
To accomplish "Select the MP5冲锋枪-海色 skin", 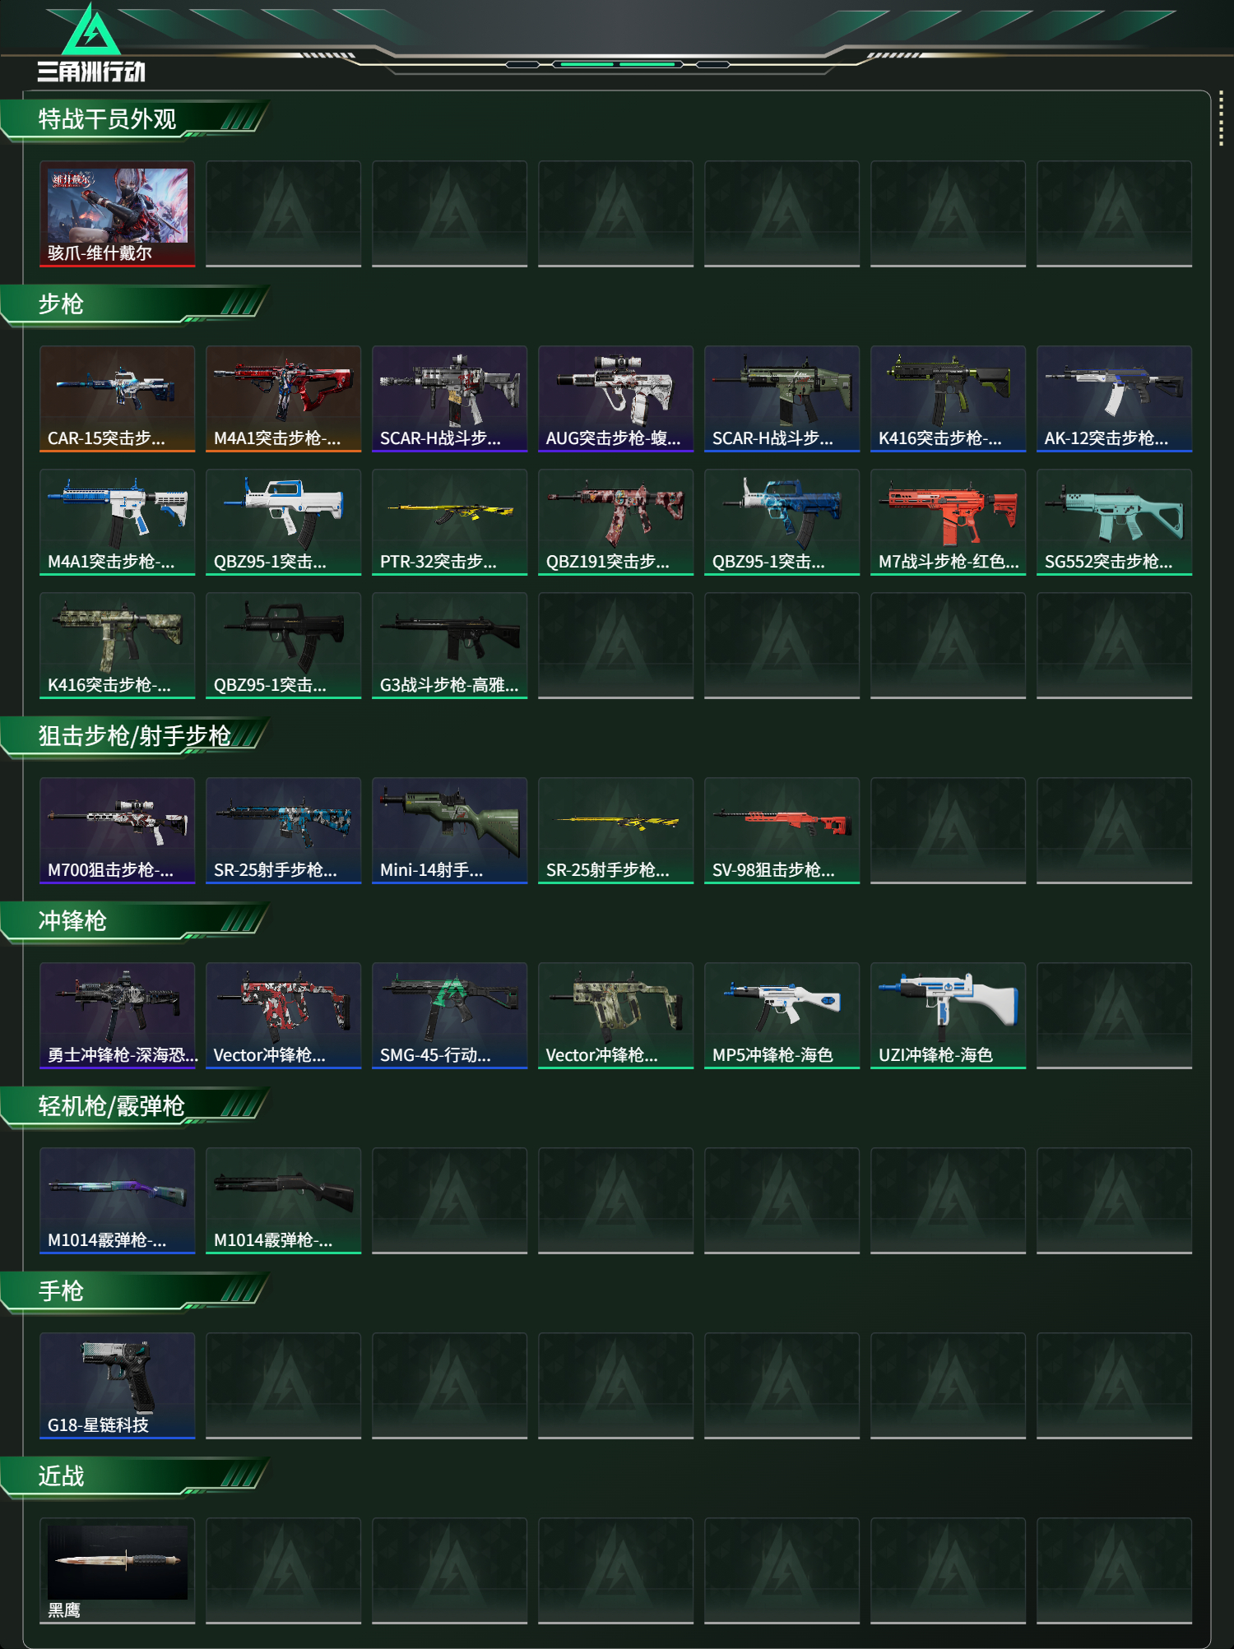I will 782,1016.
